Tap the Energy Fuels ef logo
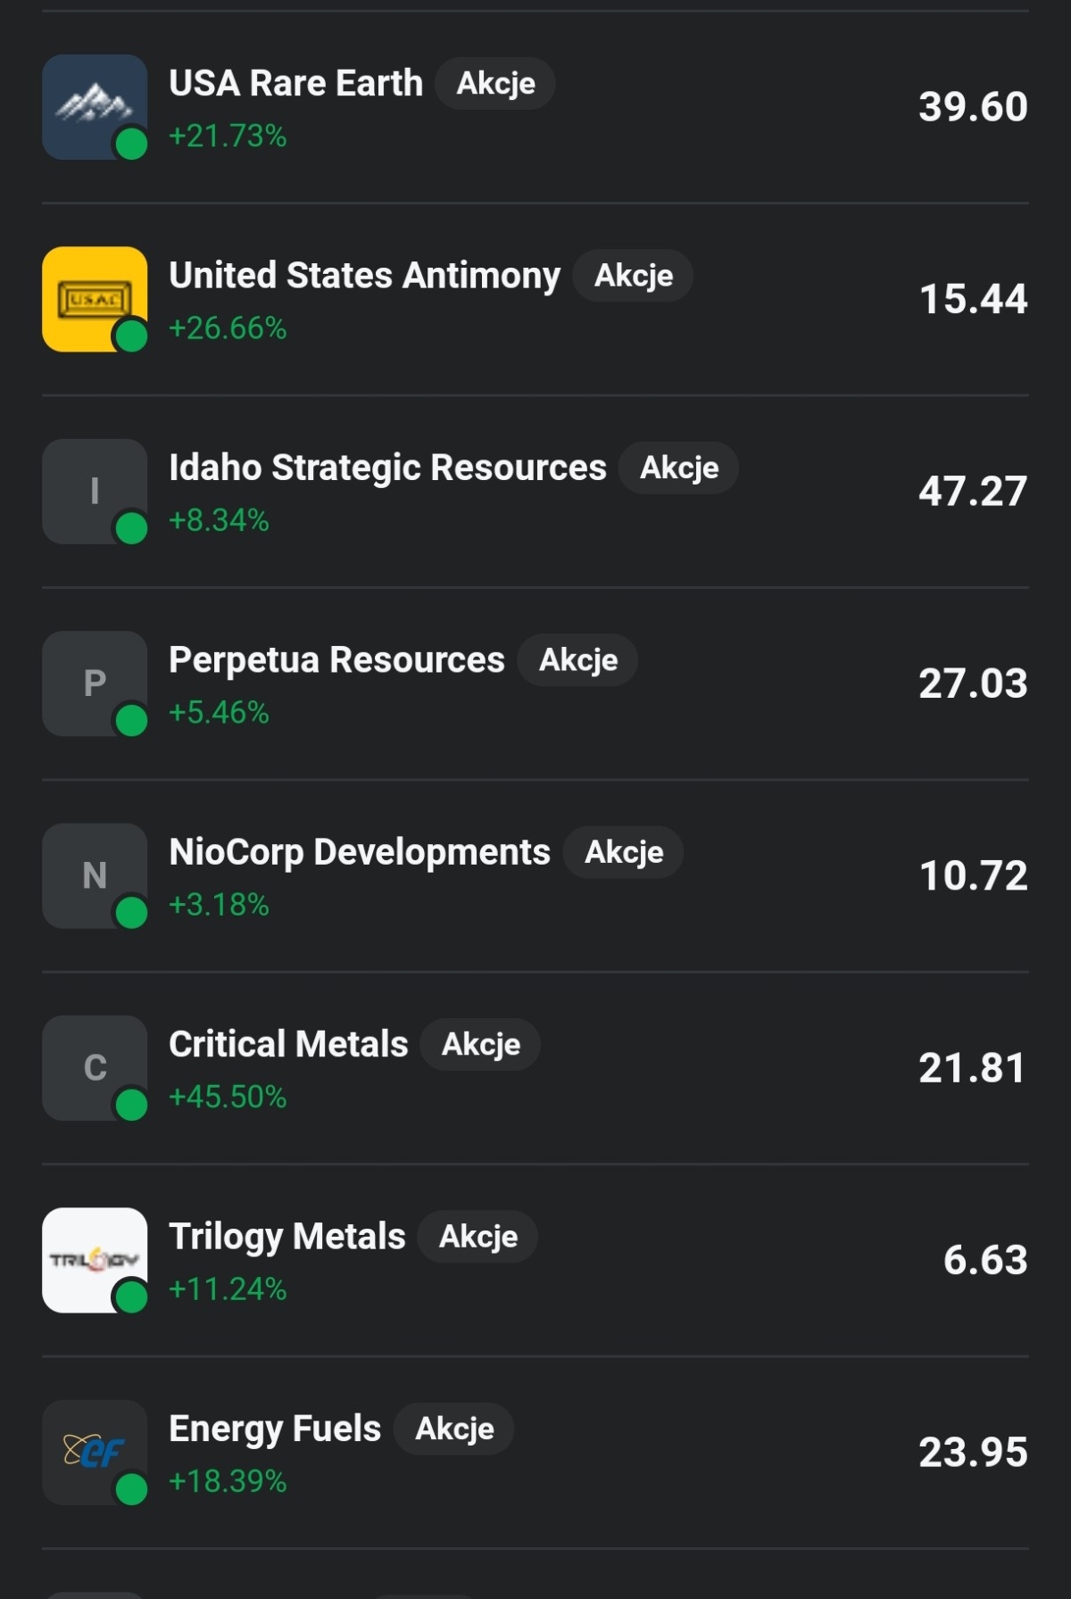The width and height of the screenshot is (1071, 1599). point(95,1452)
